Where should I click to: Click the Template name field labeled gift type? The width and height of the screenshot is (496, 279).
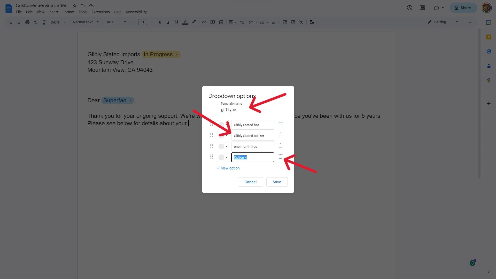[245, 110]
